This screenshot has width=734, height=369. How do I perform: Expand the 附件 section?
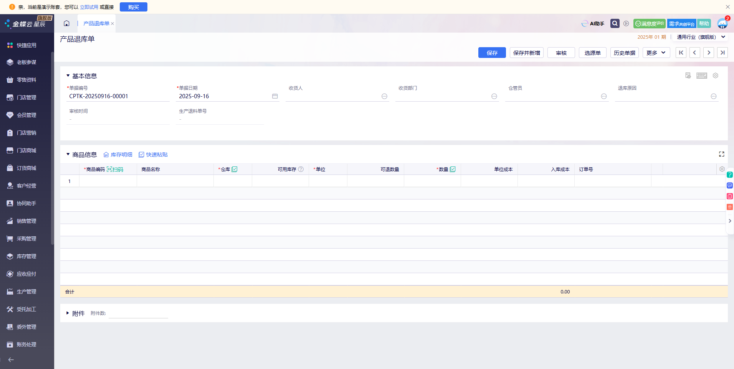pyautogui.click(x=68, y=313)
